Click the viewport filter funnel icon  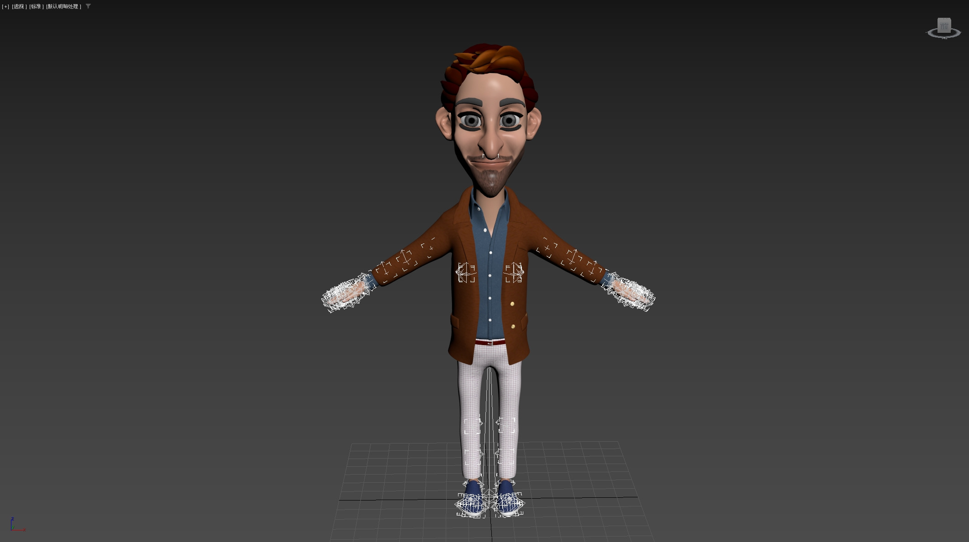coord(88,6)
